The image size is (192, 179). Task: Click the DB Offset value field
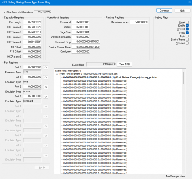pyautogui.click(x=32, y=47)
